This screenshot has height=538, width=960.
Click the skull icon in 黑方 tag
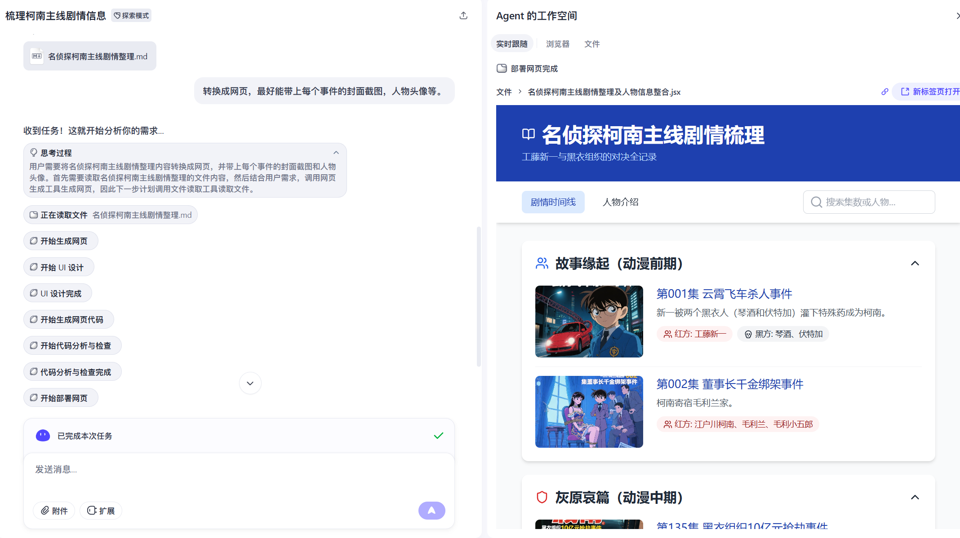click(x=748, y=334)
